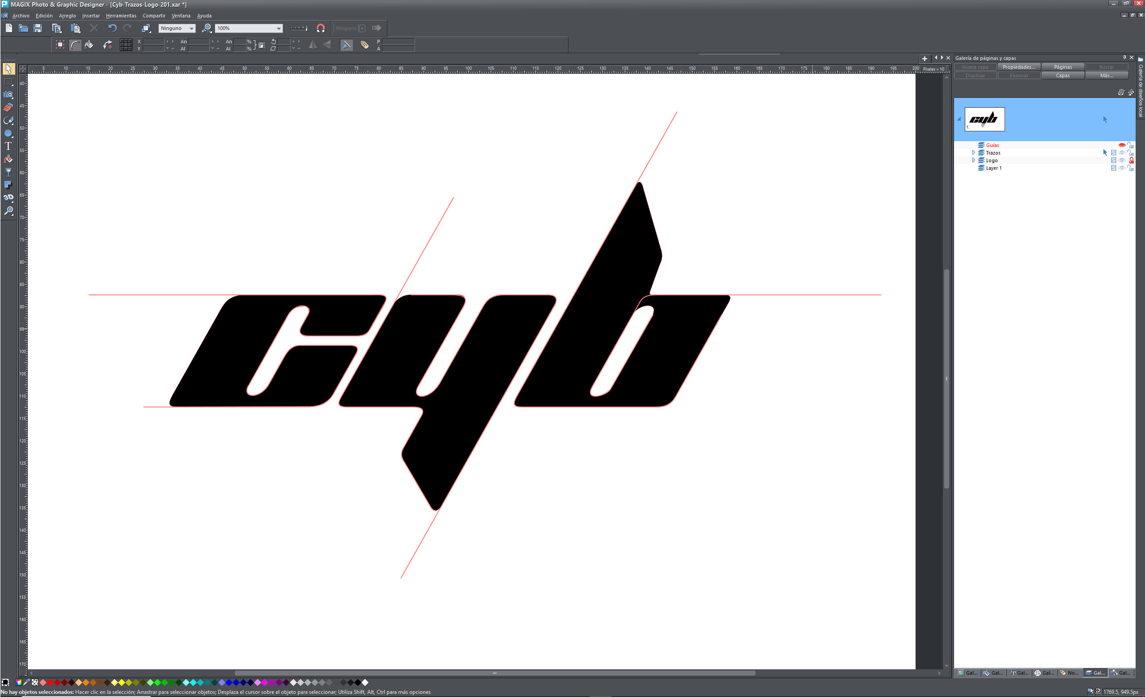This screenshot has width=1145, height=697.
Task: Expand the Logo layer tree
Action: tap(974, 160)
